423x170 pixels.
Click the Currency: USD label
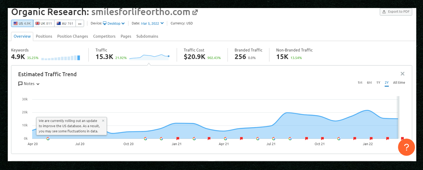tap(181, 23)
